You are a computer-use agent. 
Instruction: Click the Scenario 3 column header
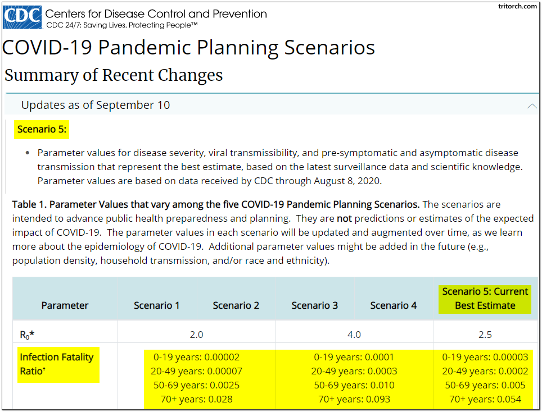(315, 305)
